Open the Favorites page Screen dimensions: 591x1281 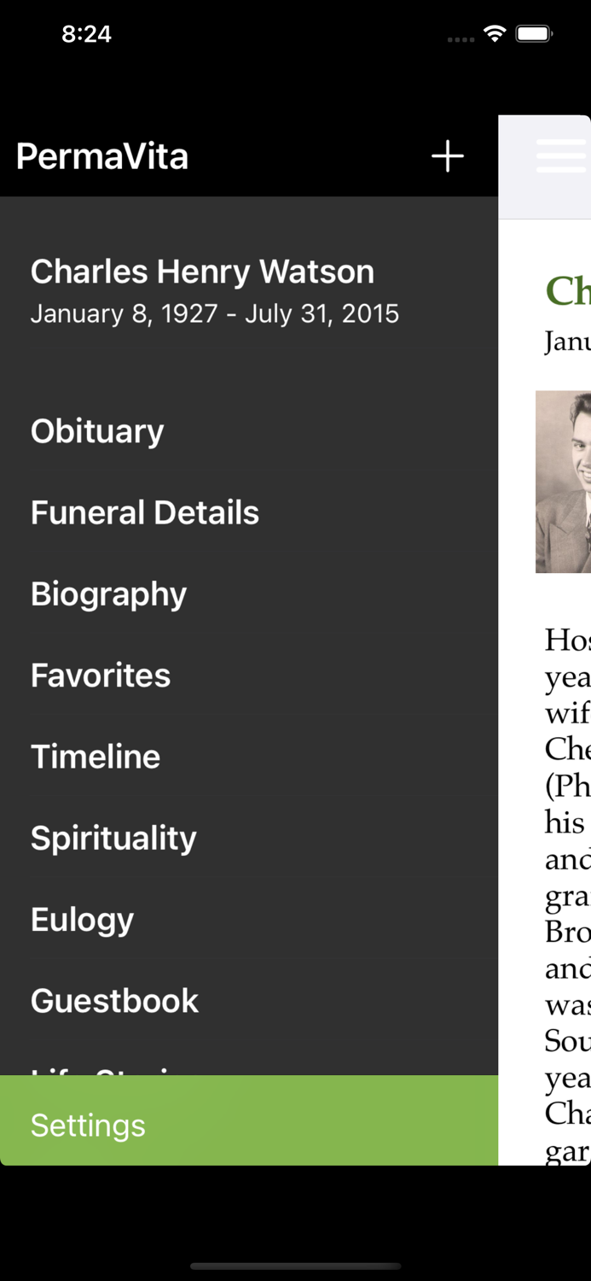point(101,676)
